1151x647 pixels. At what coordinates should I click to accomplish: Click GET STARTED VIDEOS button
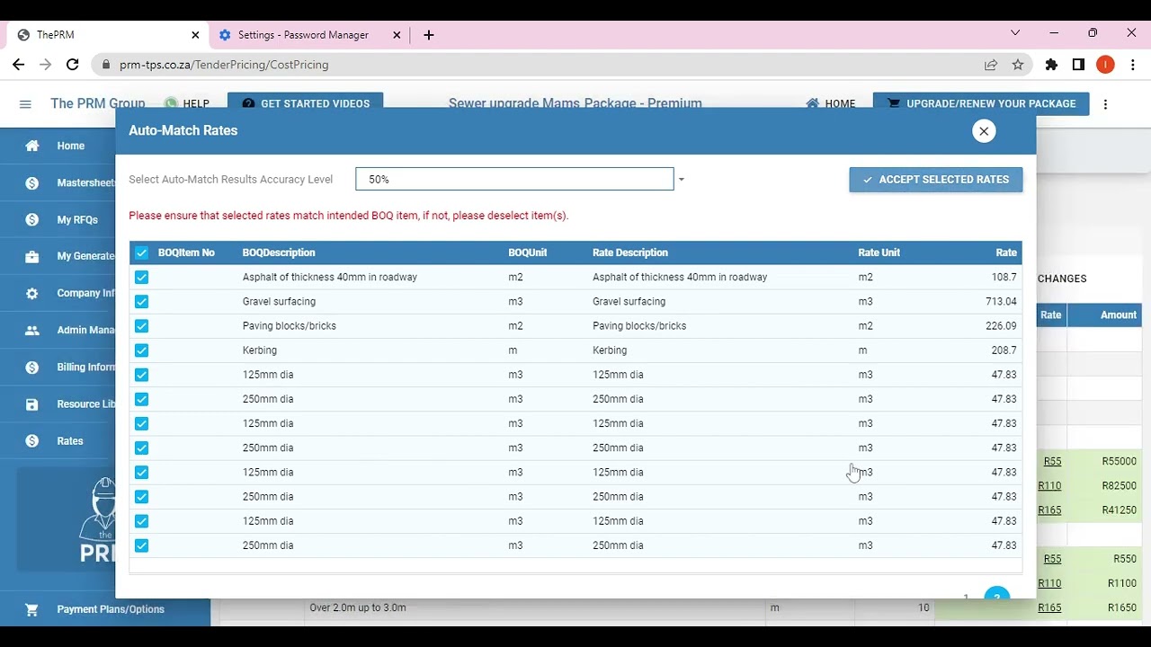tap(306, 104)
